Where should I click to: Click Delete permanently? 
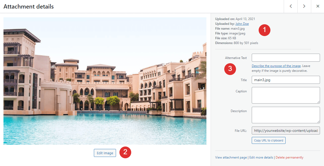point(289,157)
